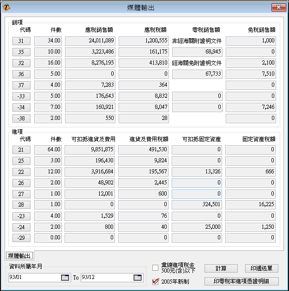
Task: Select the 媒體輸出 tab at bottom
Action: (19, 255)
